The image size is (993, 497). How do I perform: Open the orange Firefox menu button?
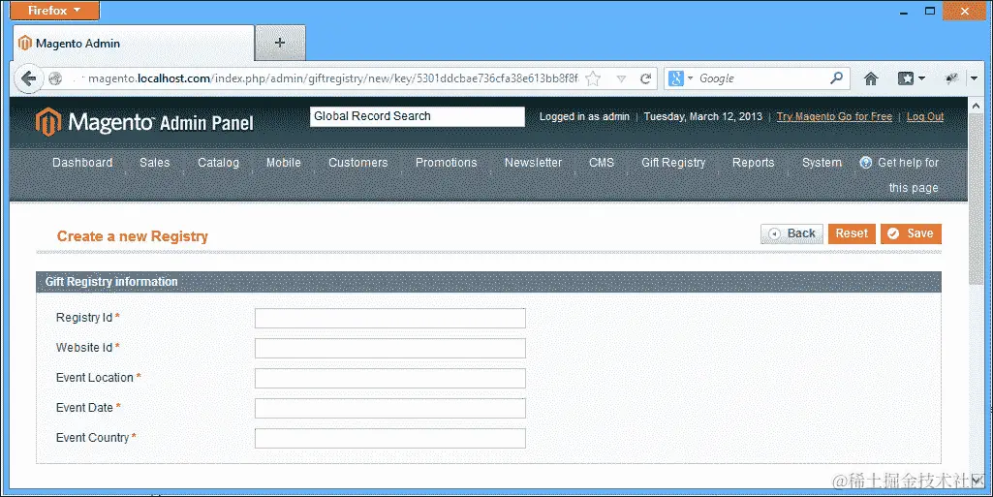pos(54,10)
